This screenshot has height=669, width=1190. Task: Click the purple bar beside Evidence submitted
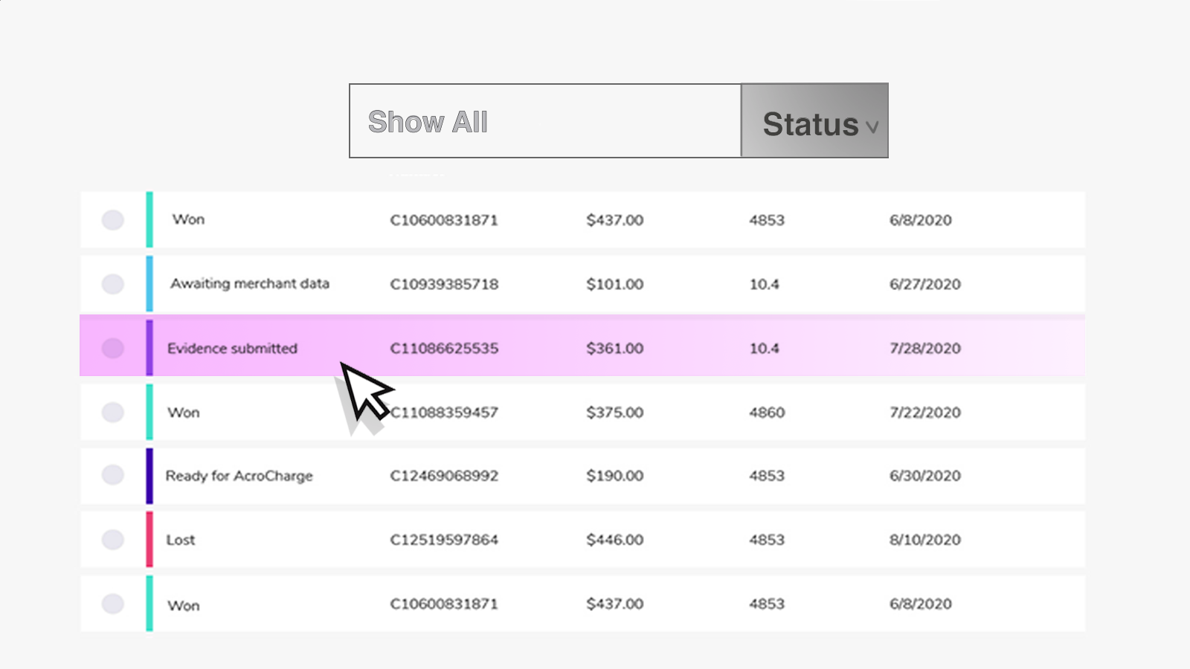coord(149,348)
